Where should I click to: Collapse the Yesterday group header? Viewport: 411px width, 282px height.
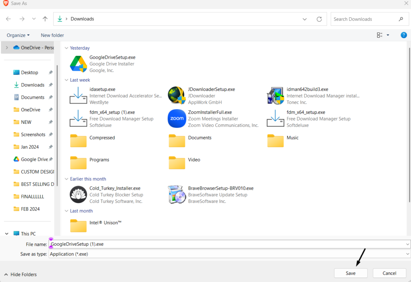coord(67,48)
